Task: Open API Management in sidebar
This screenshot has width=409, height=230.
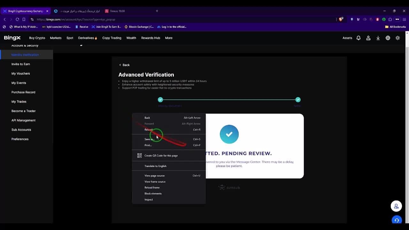Action: [23, 120]
